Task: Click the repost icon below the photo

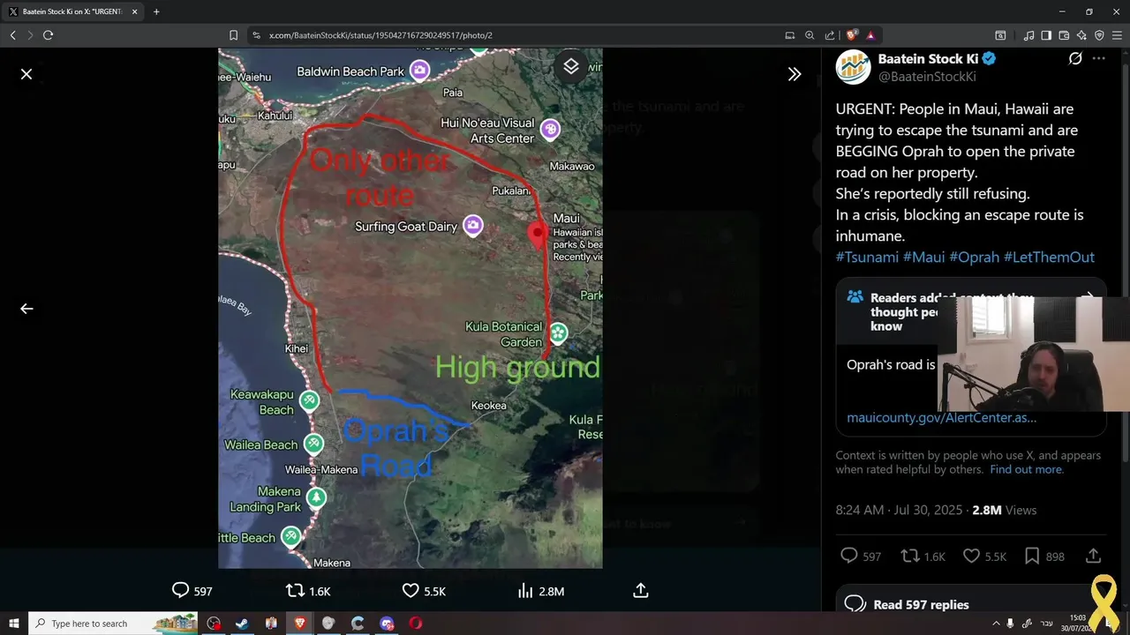Action: pos(296,591)
